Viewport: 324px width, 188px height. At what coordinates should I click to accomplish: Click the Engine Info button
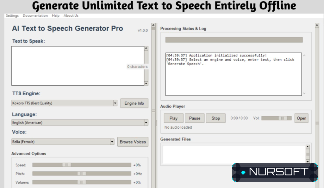pos(134,103)
